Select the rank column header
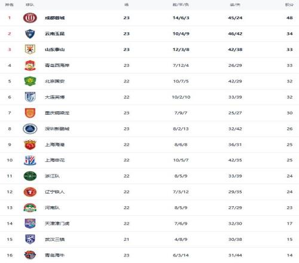This screenshot has height=263, width=299. (x=9, y=5)
